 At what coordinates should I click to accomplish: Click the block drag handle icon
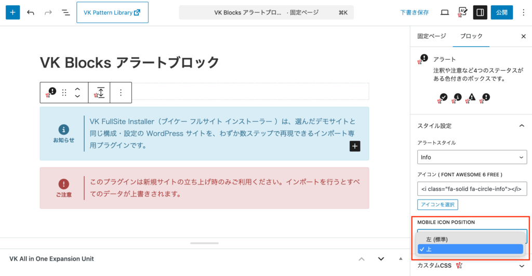[x=64, y=93]
